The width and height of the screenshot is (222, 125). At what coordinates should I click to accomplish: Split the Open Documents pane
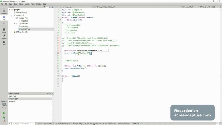tap(50, 93)
